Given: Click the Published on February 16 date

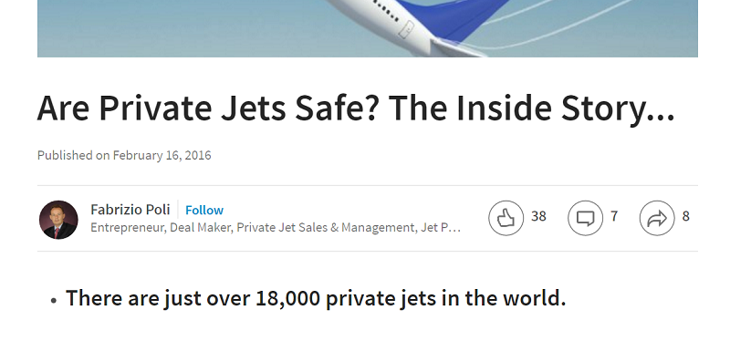Looking at the screenshot, I should [124, 155].
